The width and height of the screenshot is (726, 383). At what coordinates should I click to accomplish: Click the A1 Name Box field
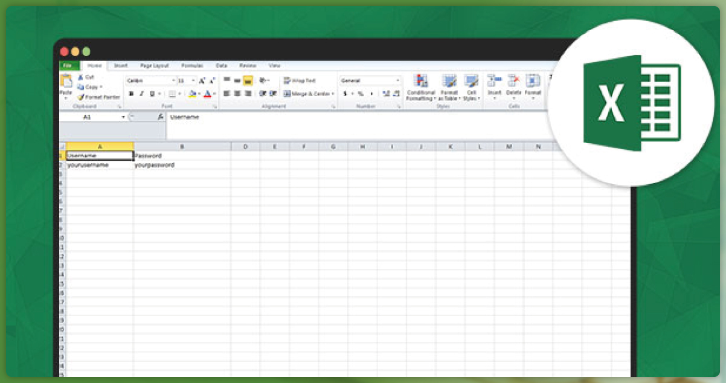(x=90, y=117)
